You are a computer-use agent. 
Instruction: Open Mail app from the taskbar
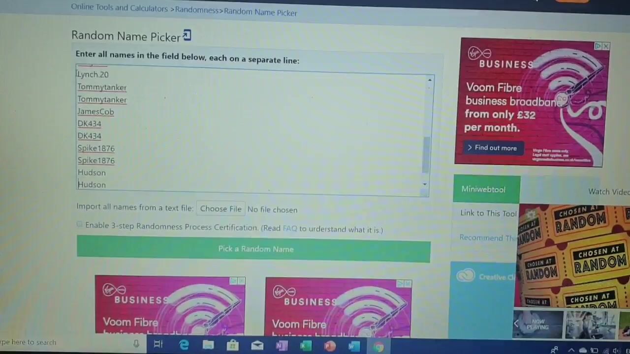pos(257,347)
